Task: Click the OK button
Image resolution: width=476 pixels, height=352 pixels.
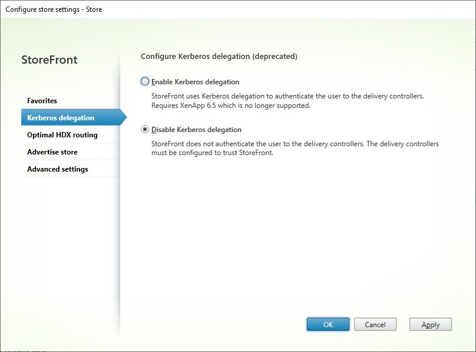Action: click(328, 324)
